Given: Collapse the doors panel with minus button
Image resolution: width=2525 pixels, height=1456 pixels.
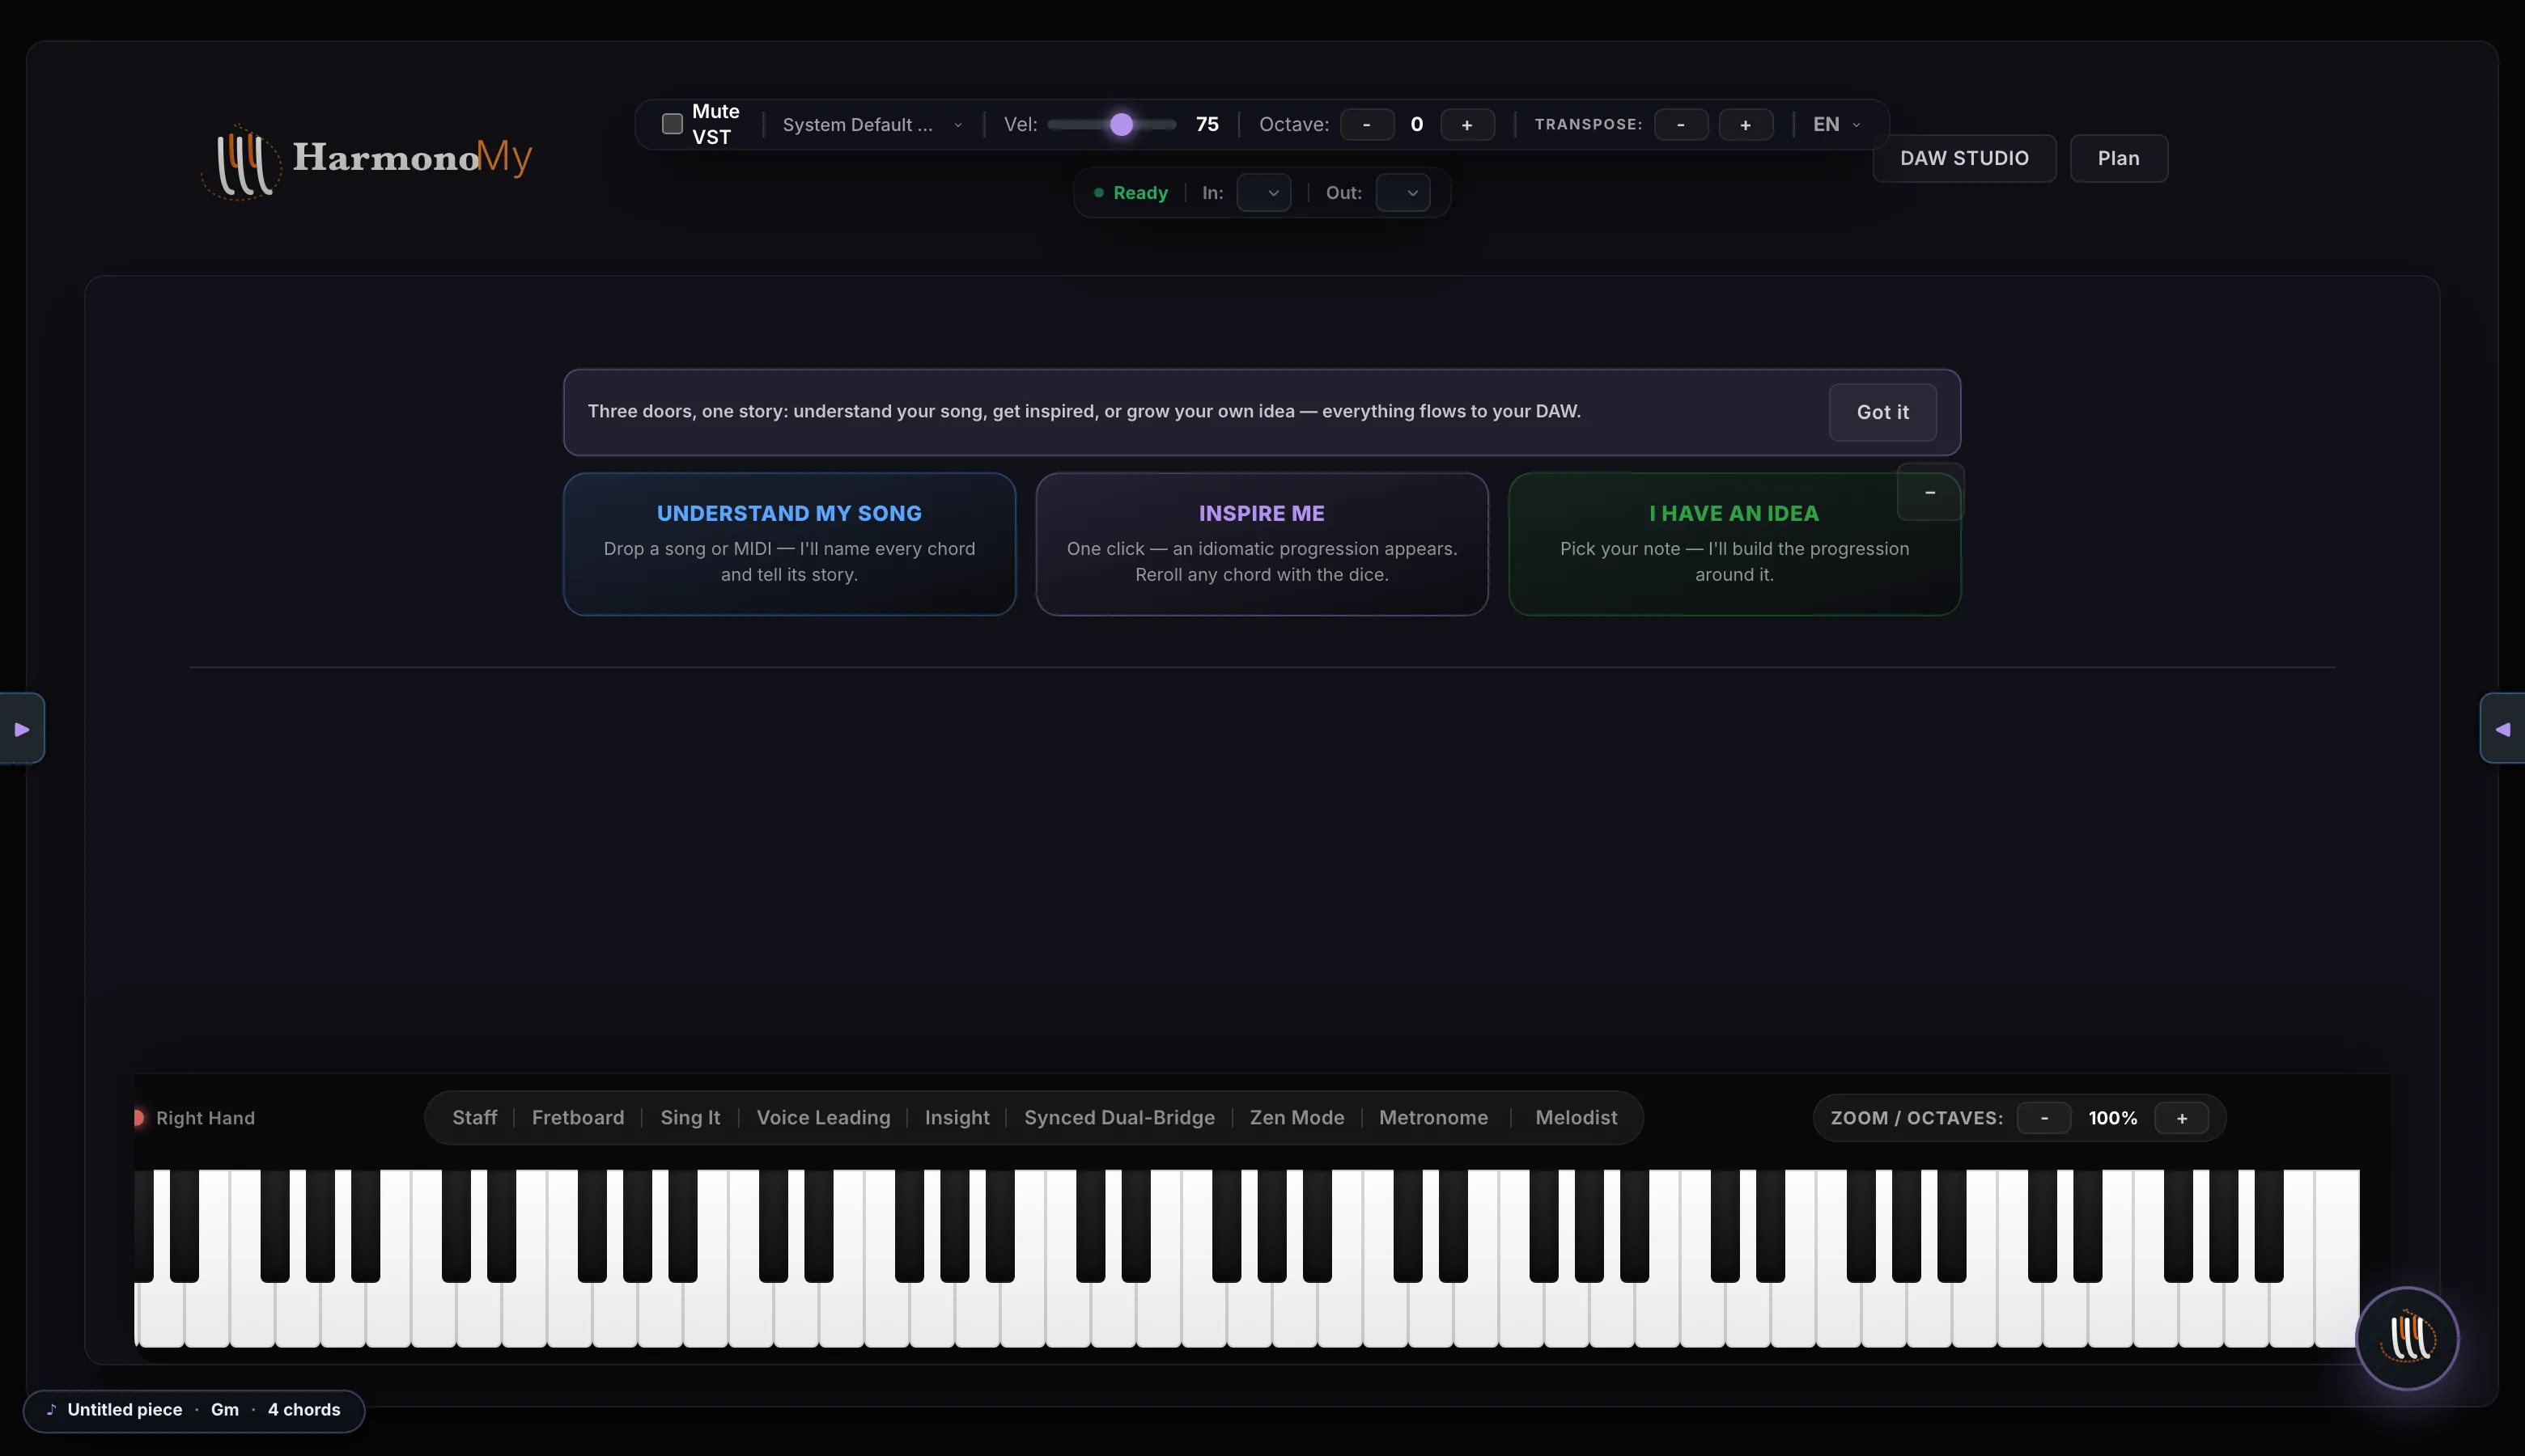Looking at the screenshot, I should click(1930, 492).
